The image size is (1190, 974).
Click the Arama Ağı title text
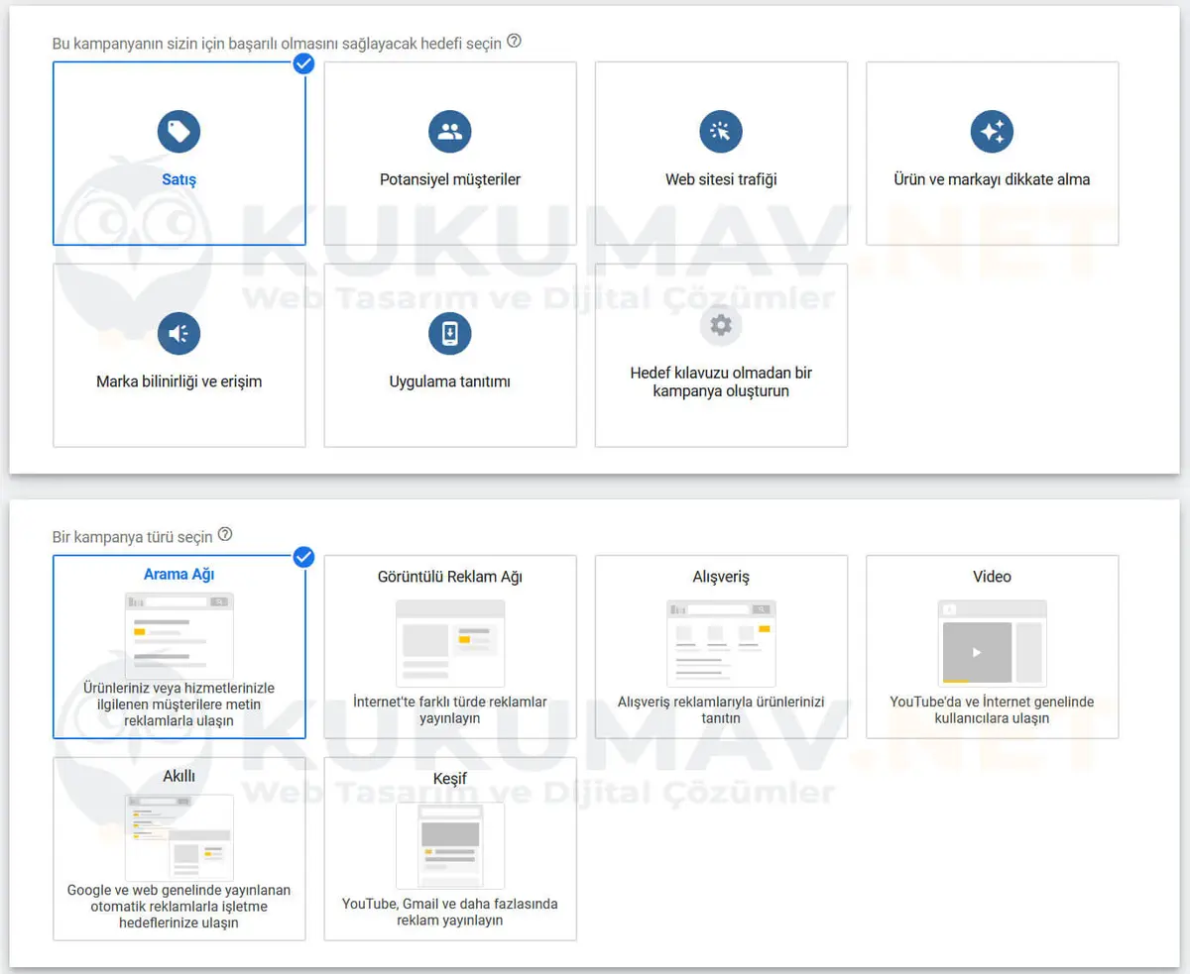(x=178, y=574)
